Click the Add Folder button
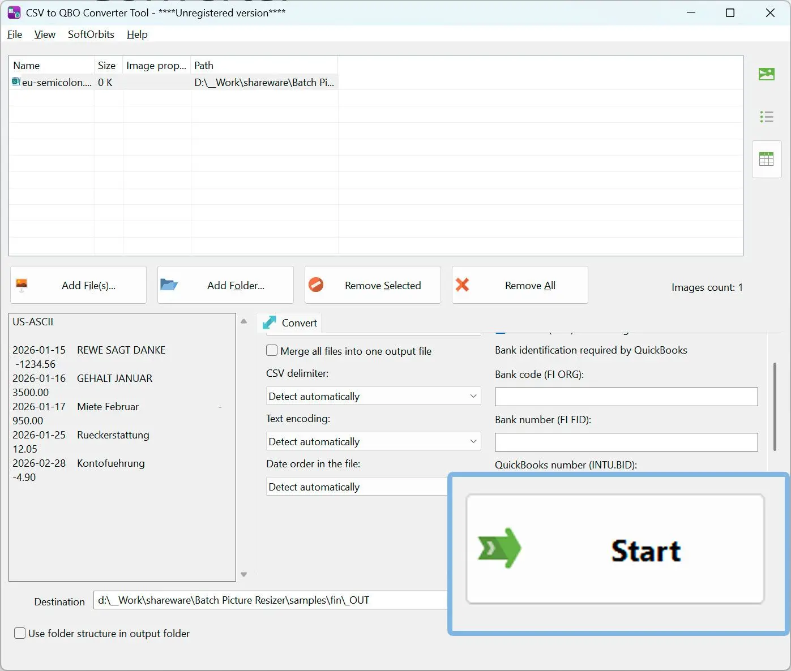Viewport: 791px width, 671px height. [x=225, y=285]
